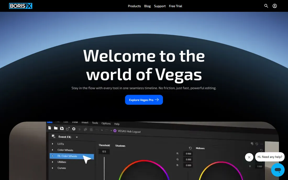Dismiss the chat help bubble with X
Screen dimensions: 288x180
249,157
